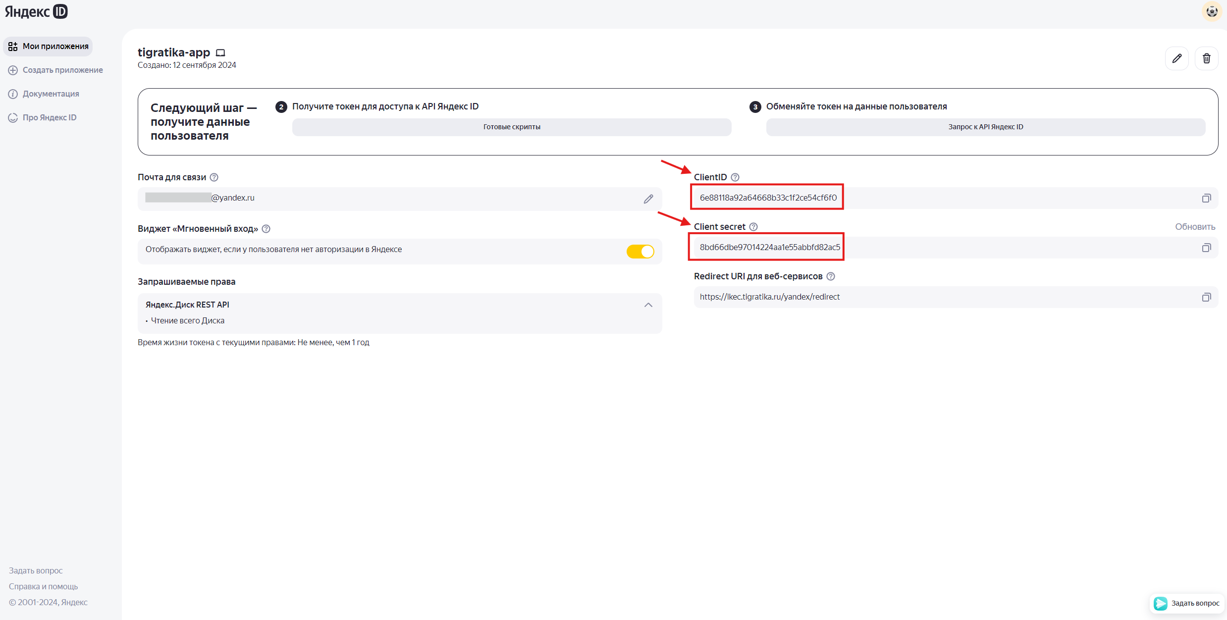
Task: Click the platform icon next to tigratika-app
Action: [x=220, y=52]
